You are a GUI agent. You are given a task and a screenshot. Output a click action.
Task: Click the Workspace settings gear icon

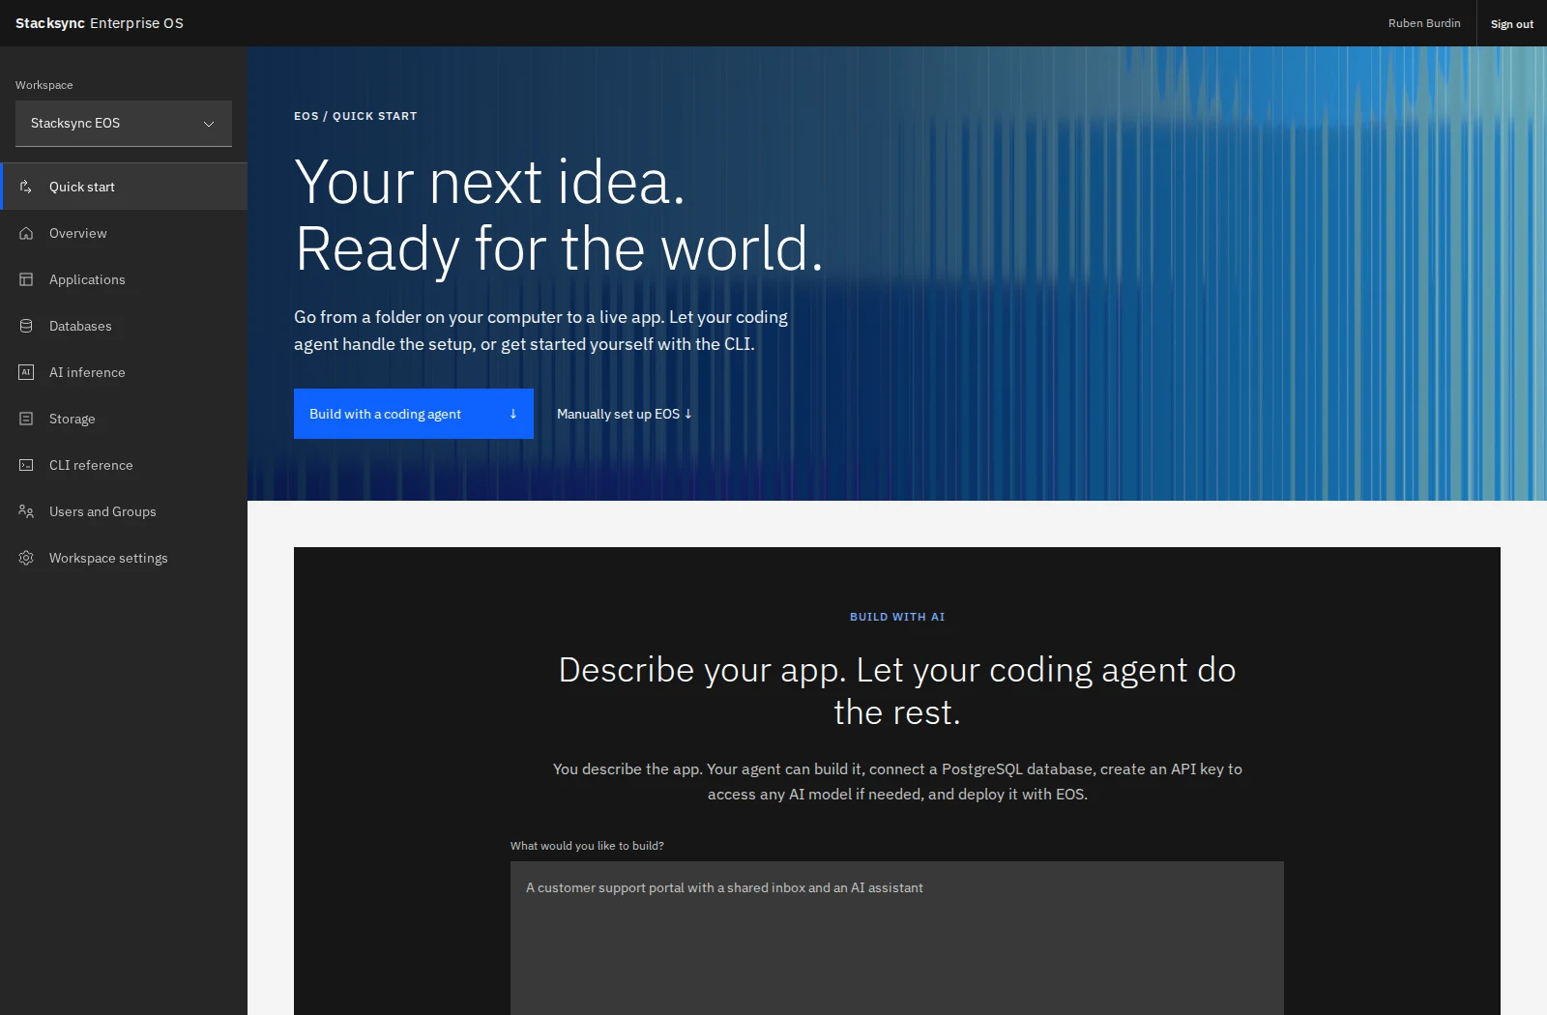click(x=26, y=558)
